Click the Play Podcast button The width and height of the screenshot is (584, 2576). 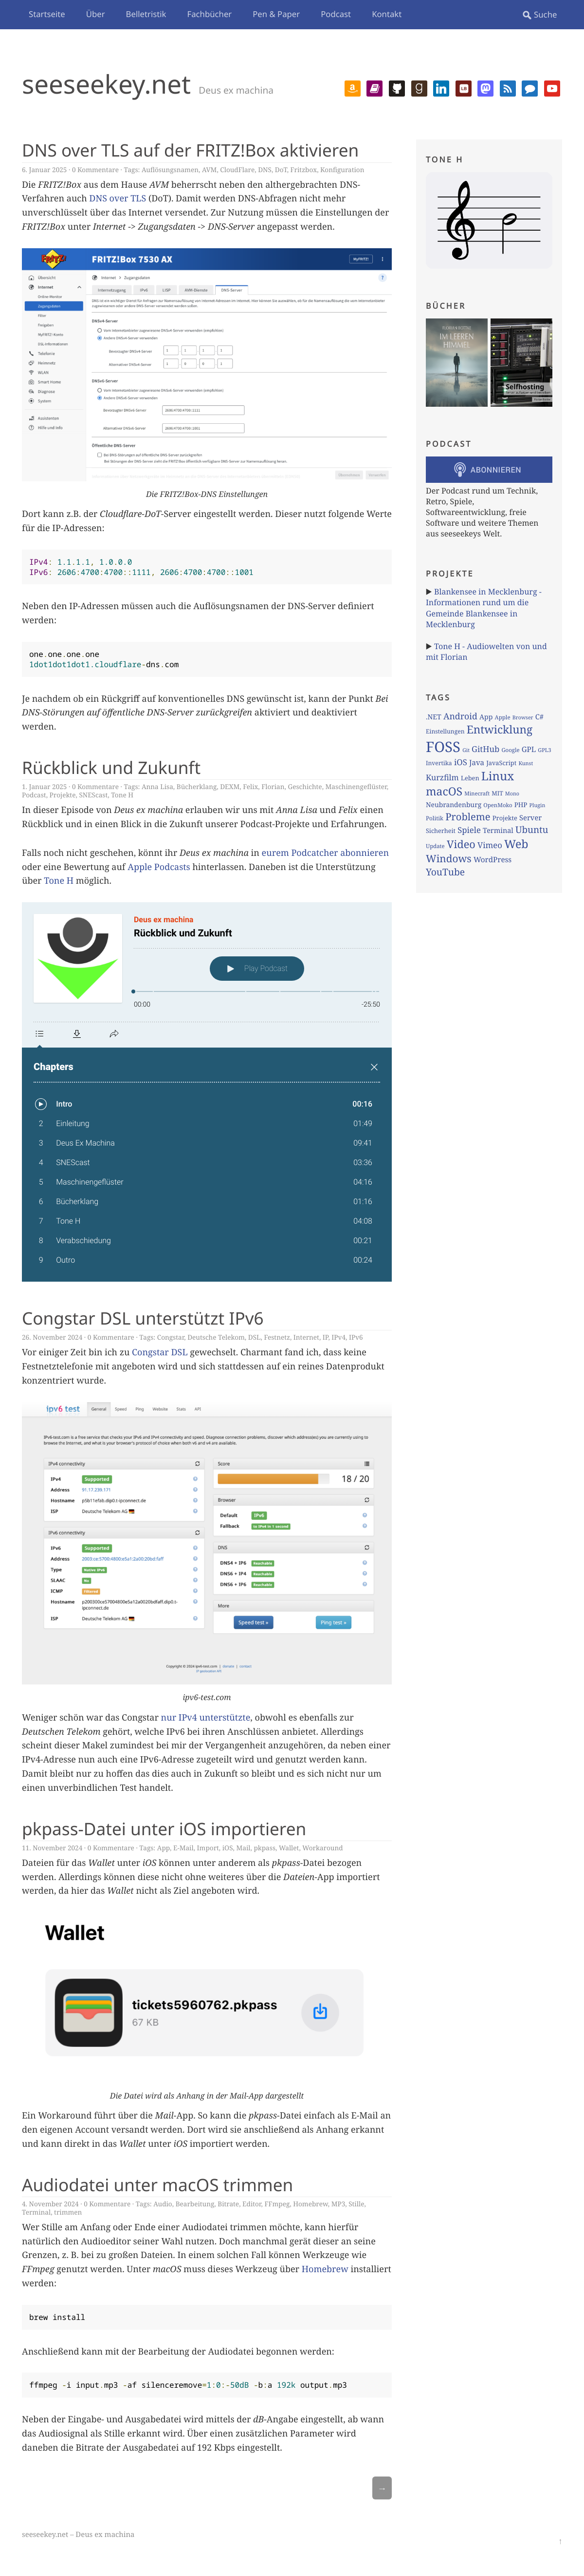tap(256, 968)
